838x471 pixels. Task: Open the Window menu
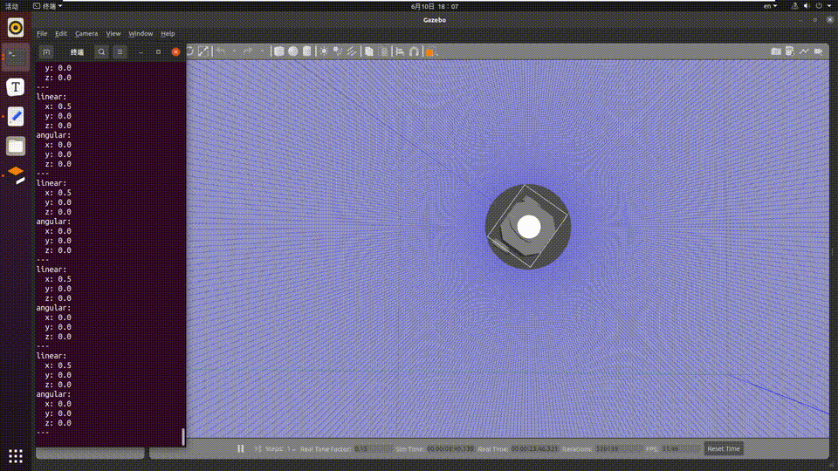point(141,33)
